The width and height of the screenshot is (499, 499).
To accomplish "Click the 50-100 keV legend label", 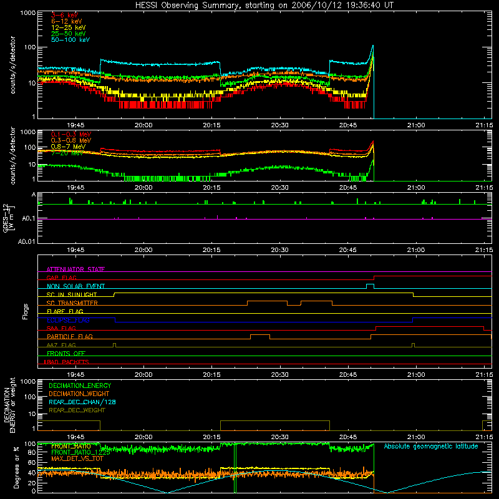I will pos(70,40).
